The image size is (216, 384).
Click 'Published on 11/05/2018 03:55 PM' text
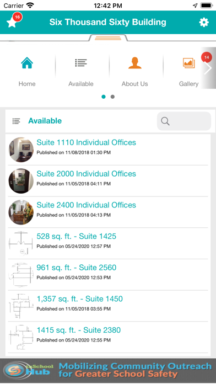pos(74,309)
